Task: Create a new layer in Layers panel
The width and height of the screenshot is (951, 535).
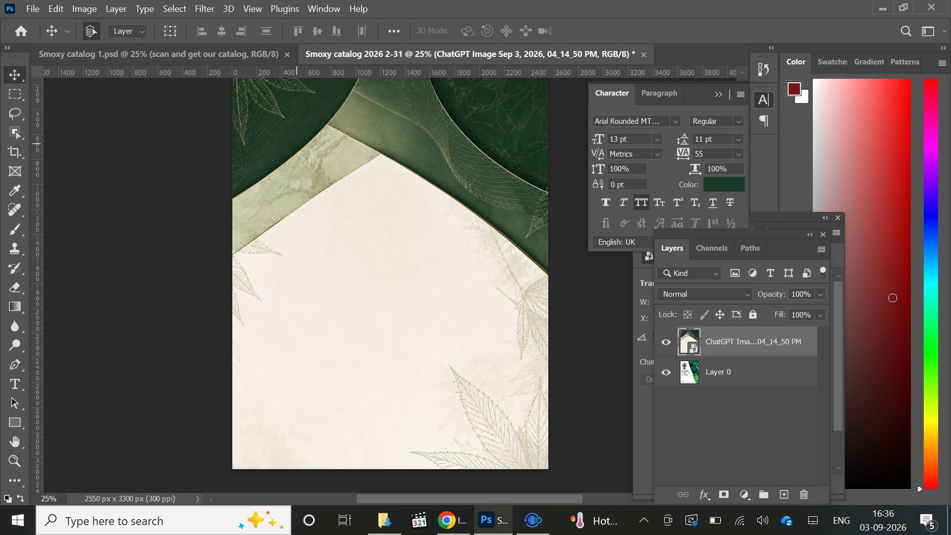Action: [x=784, y=494]
